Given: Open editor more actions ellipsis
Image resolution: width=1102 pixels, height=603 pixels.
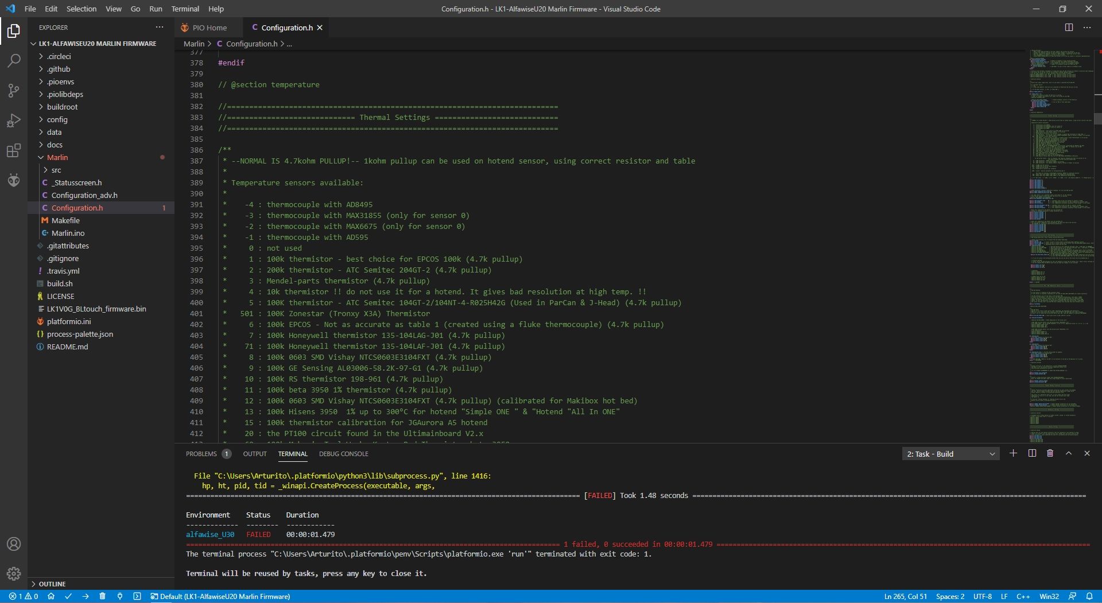Looking at the screenshot, I should click(1087, 28).
